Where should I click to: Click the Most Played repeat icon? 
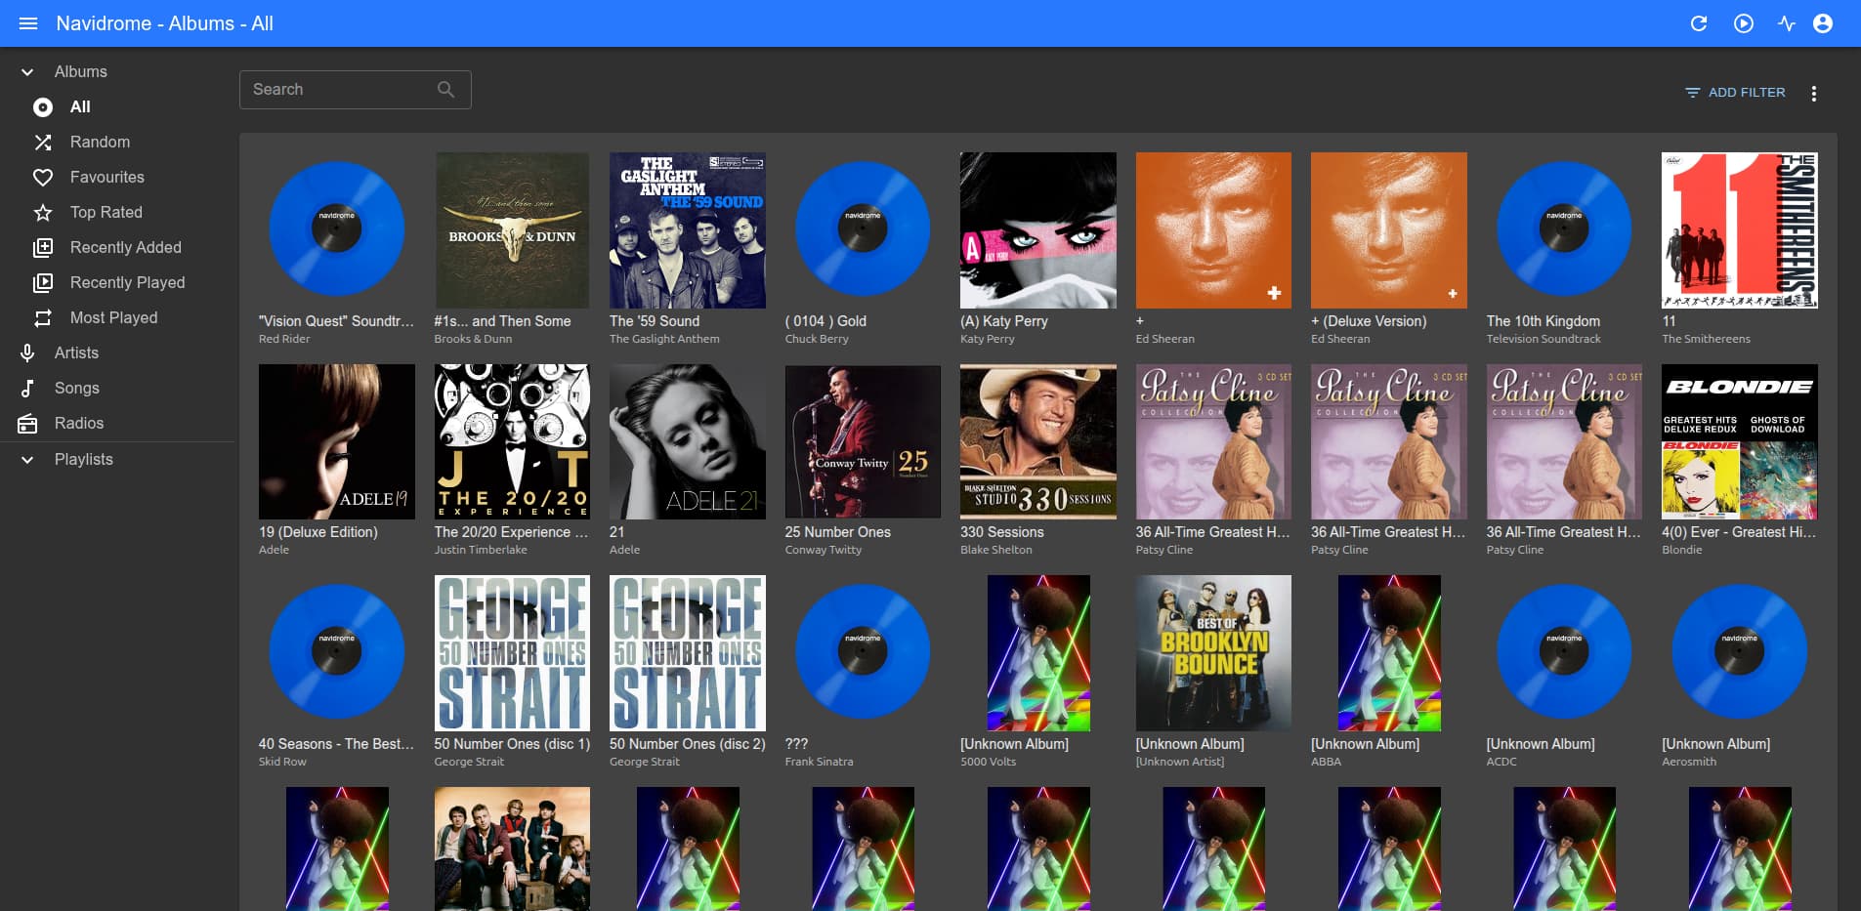click(43, 318)
